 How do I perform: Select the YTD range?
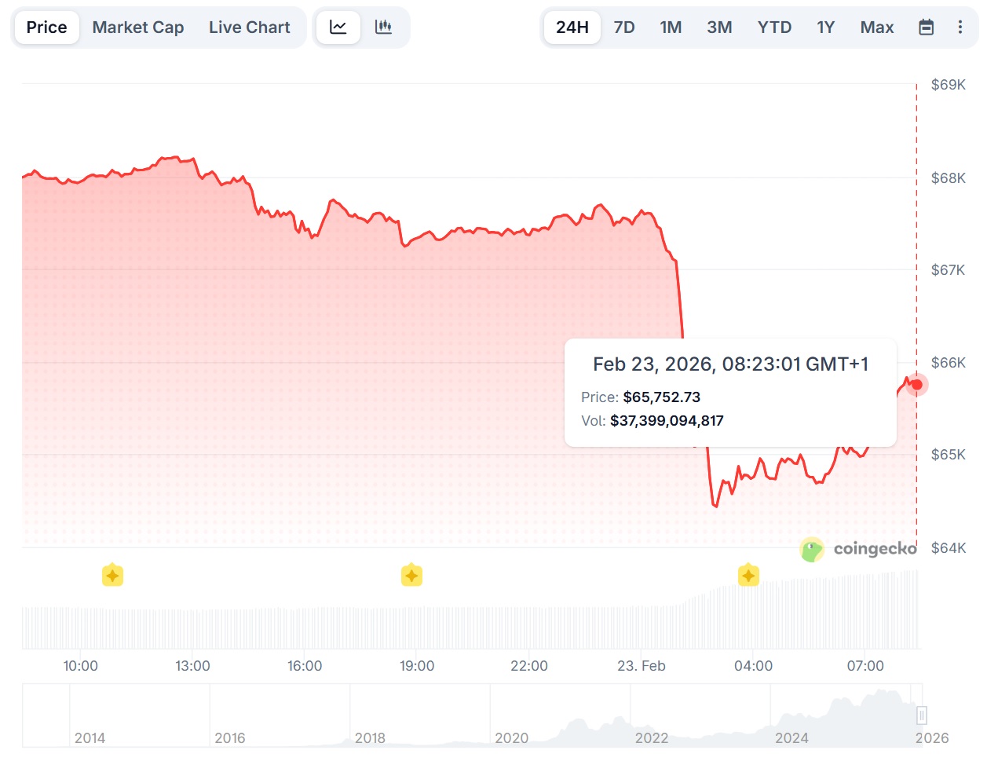coord(774,27)
